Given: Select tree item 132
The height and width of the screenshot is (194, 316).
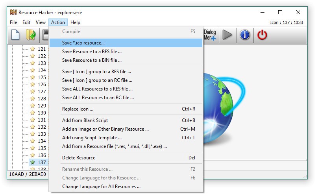Looking at the screenshot, I should tap(42, 127).
